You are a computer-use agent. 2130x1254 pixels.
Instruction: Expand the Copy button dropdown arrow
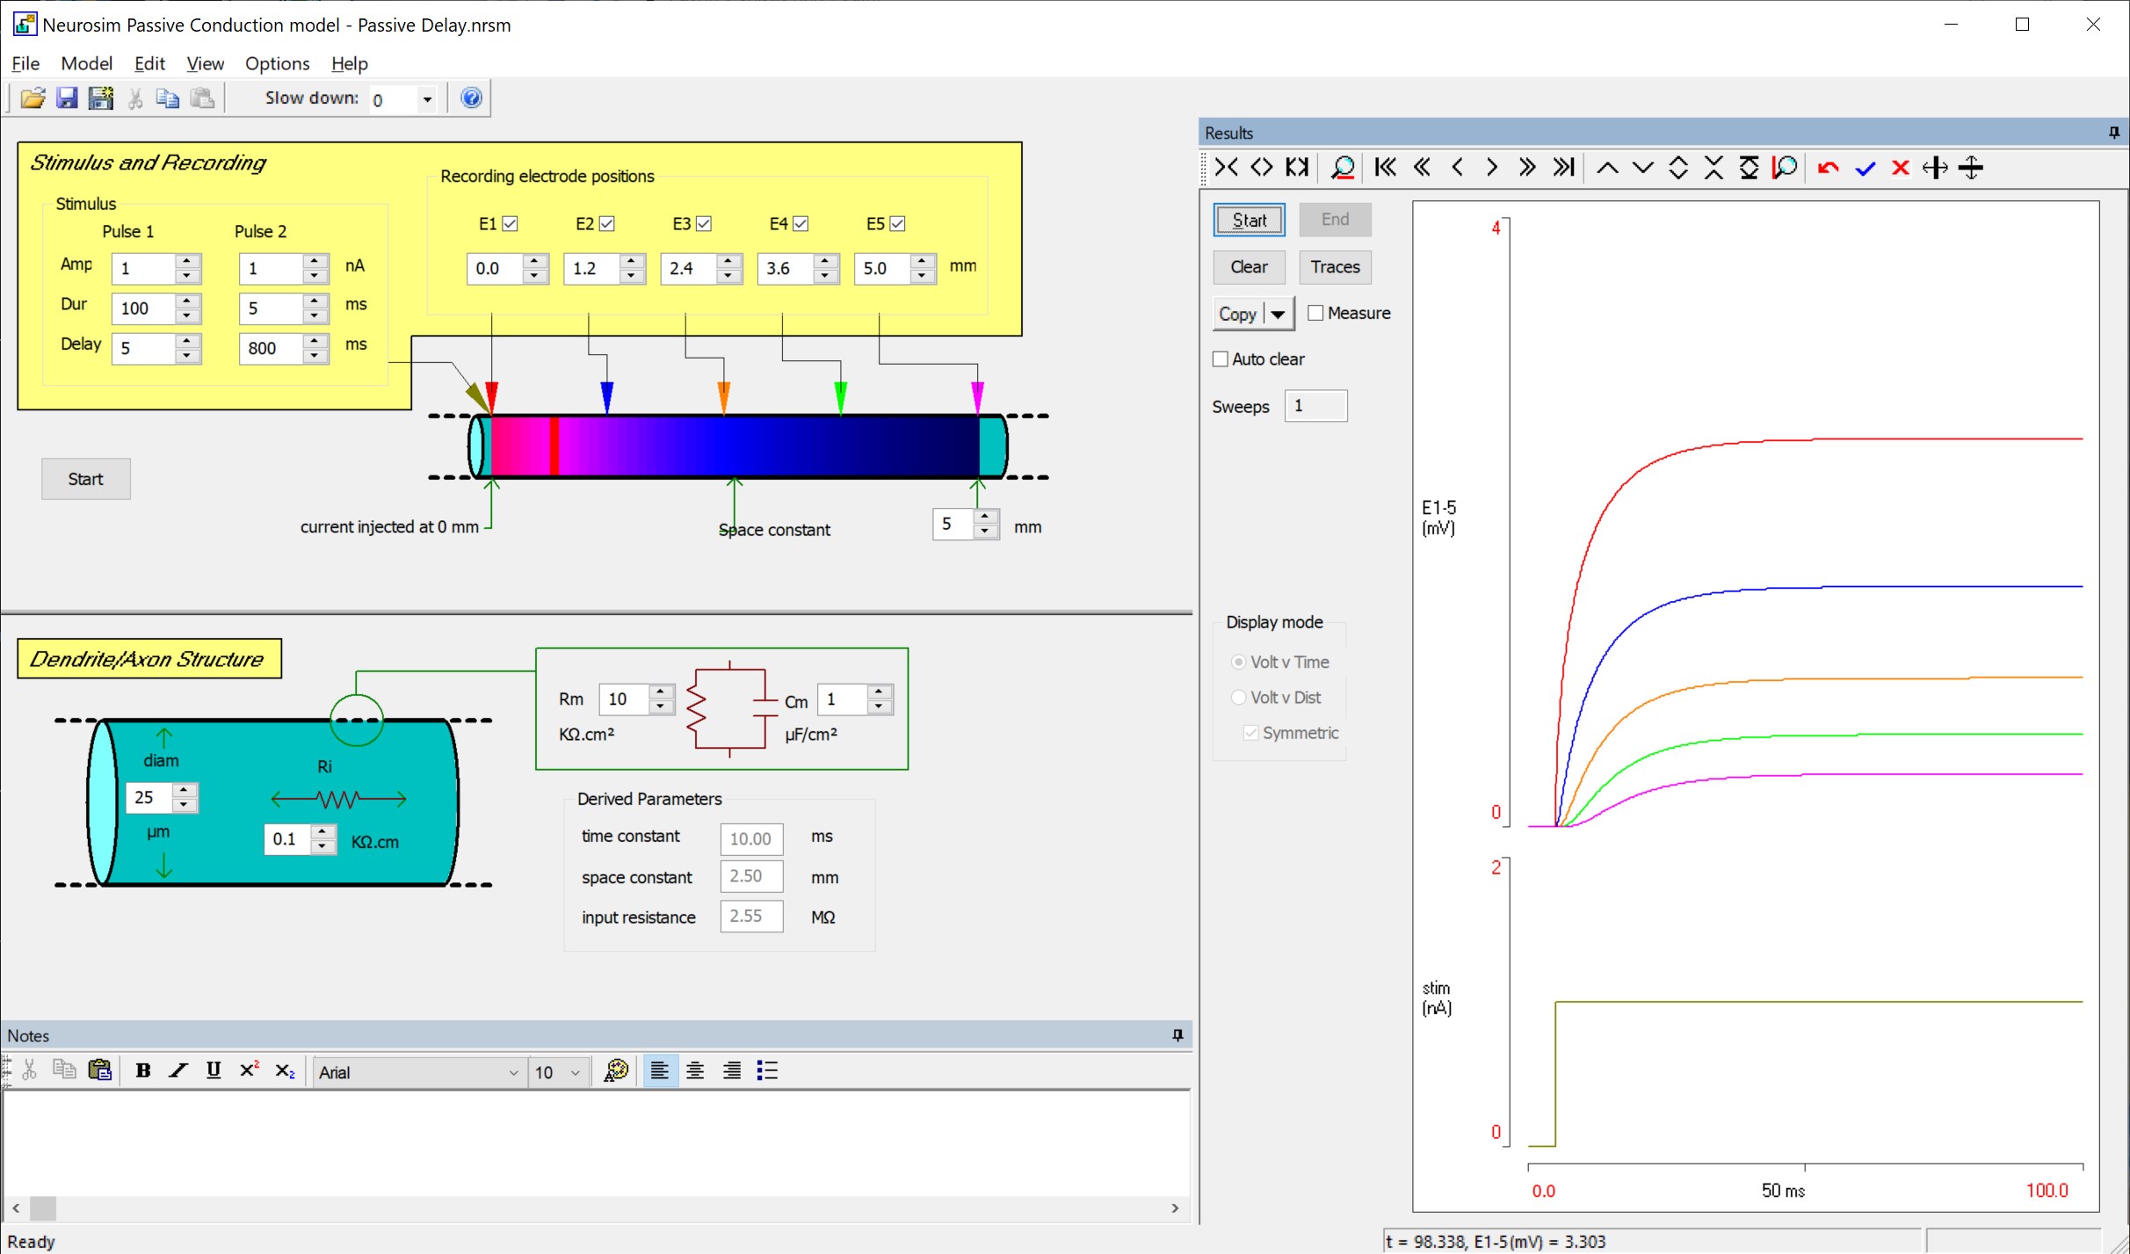click(1279, 314)
